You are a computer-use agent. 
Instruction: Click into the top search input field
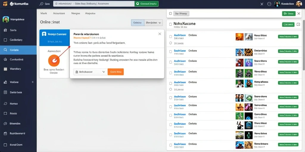94,4
